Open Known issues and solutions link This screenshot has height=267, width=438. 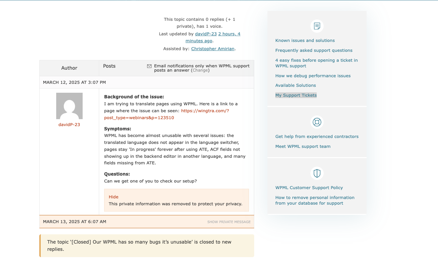coord(305,41)
